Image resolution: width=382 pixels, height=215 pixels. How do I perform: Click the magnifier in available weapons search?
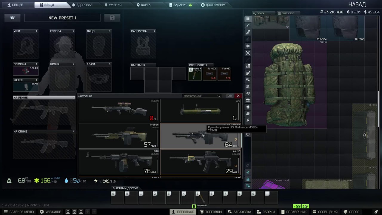(219, 96)
